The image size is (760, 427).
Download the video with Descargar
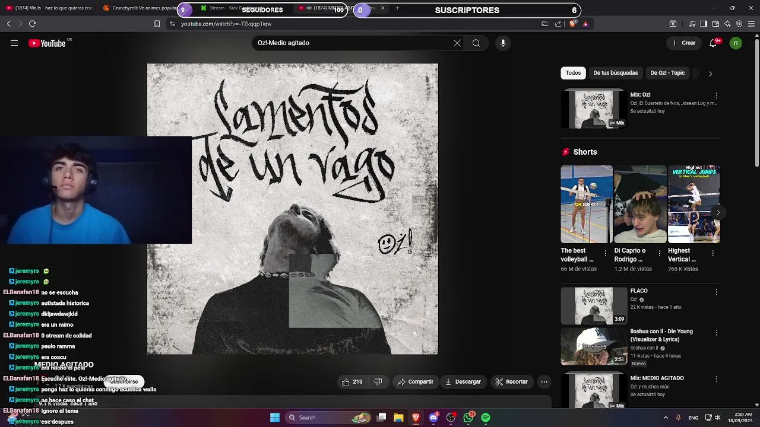pos(463,382)
